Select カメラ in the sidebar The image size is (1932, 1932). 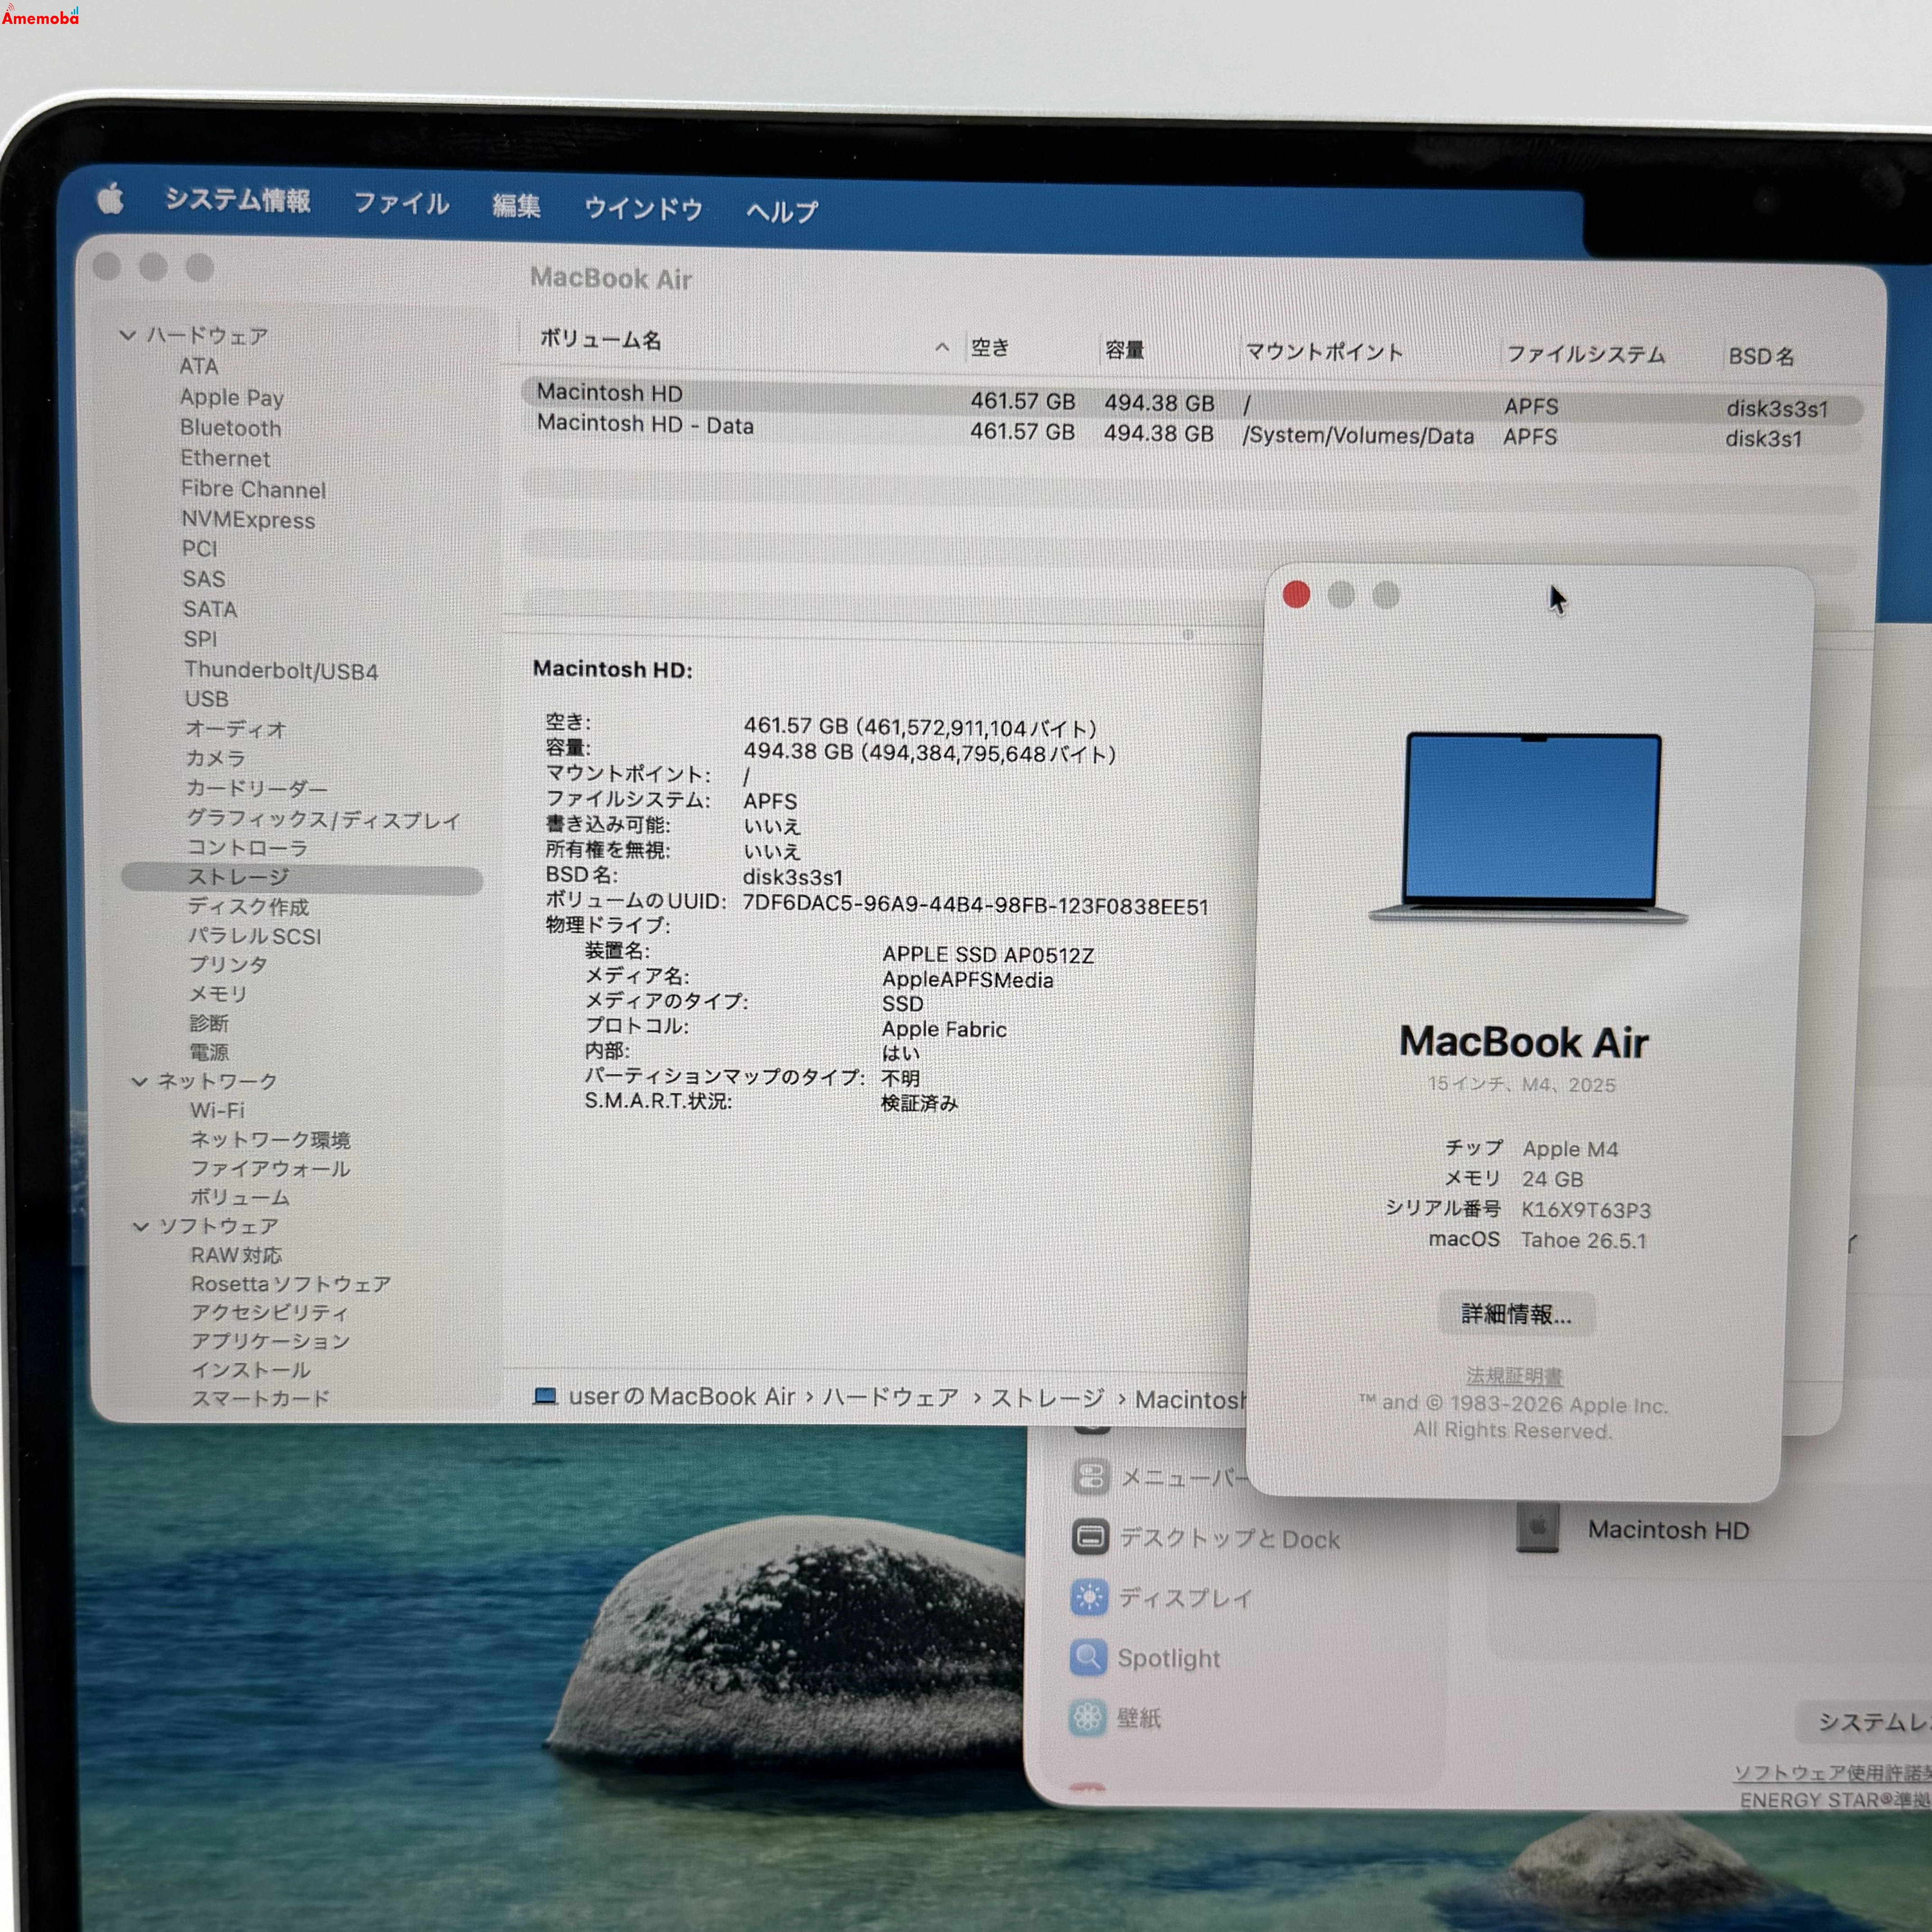pyautogui.click(x=215, y=758)
